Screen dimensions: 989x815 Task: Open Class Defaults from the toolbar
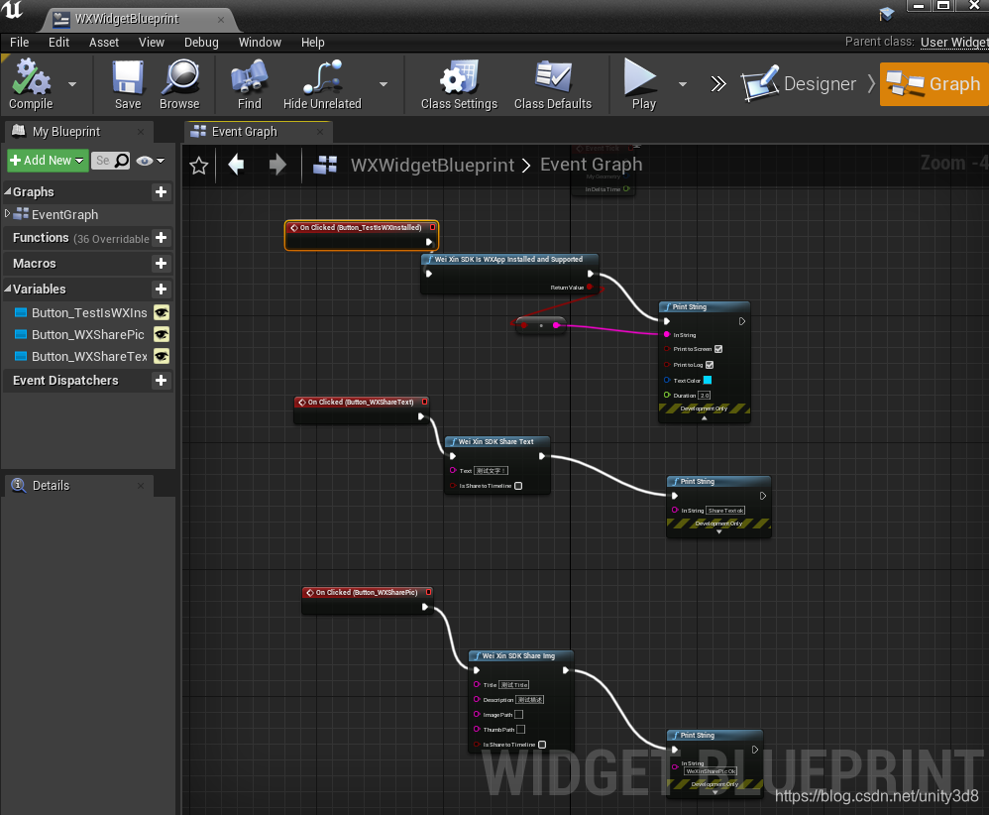click(x=553, y=84)
